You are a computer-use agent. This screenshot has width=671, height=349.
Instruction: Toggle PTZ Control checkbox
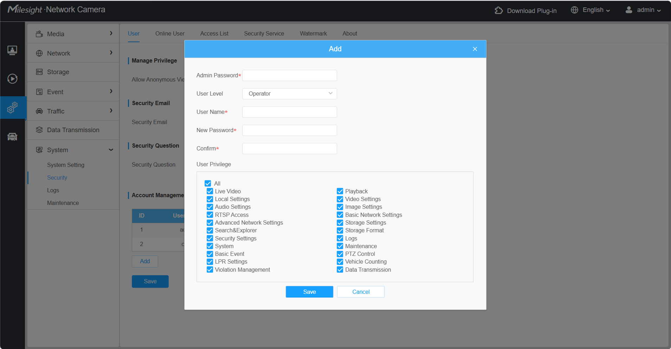coord(340,254)
